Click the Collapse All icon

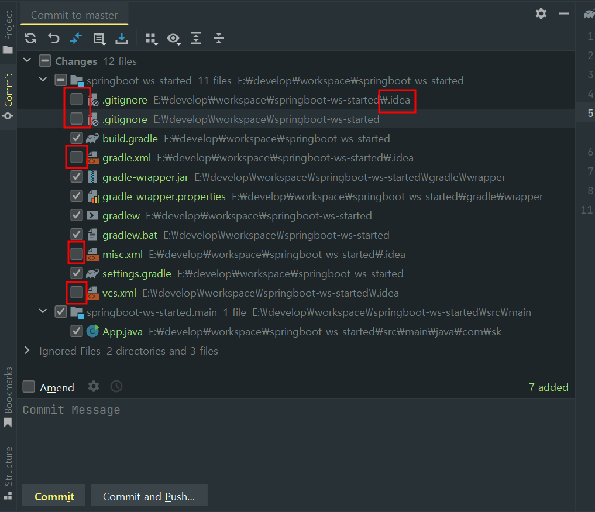pos(219,39)
